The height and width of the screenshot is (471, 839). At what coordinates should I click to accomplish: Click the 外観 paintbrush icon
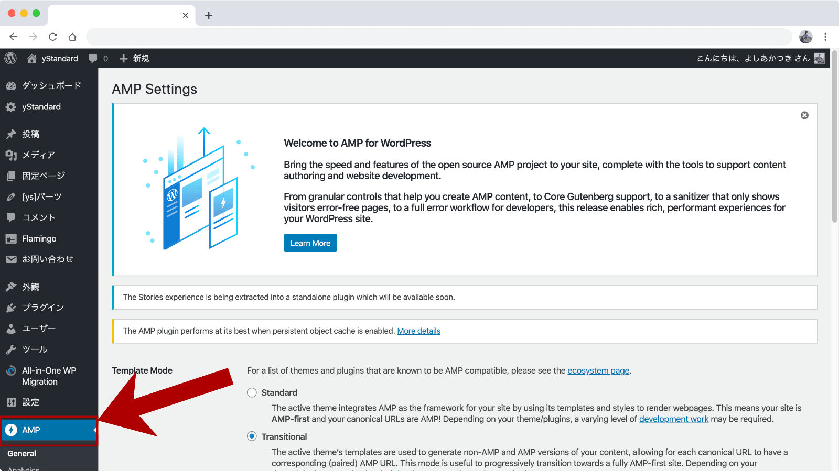click(11, 287)
